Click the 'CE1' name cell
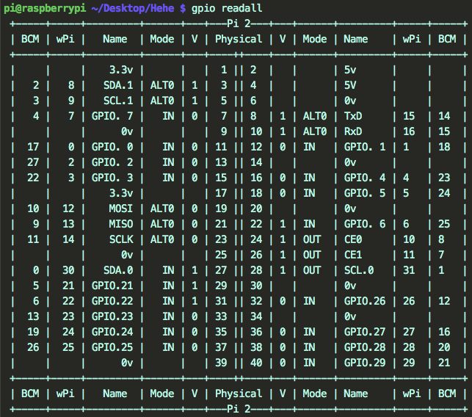 (x=353, y=255)
